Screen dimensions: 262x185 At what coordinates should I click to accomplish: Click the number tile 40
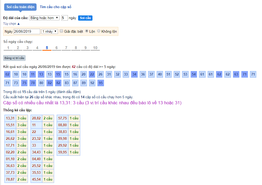[160, 74]
